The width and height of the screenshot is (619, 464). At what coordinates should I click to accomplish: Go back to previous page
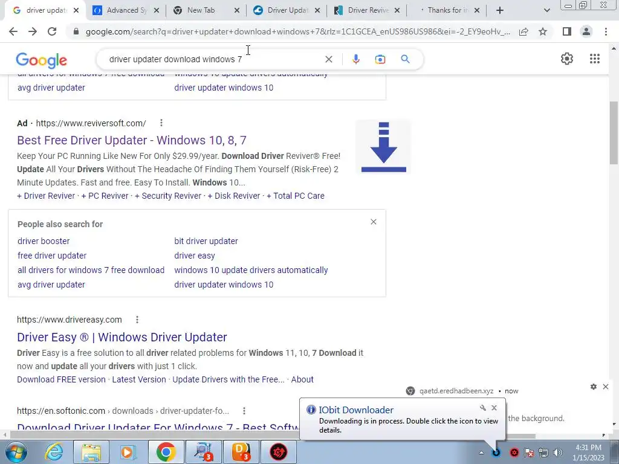point(13,31)
